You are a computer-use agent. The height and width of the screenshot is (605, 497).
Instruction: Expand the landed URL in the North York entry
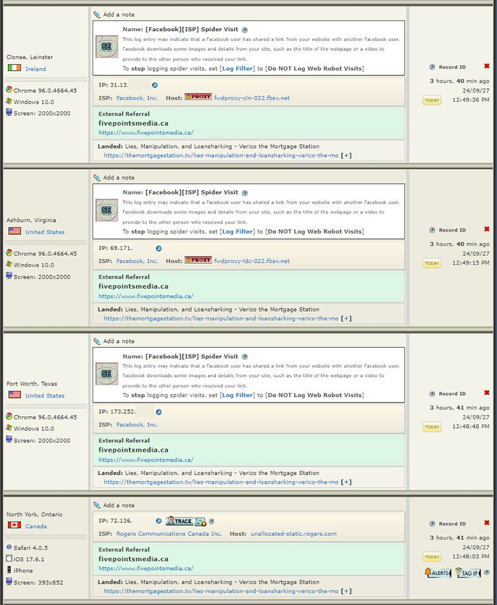(x=346, y=591)
